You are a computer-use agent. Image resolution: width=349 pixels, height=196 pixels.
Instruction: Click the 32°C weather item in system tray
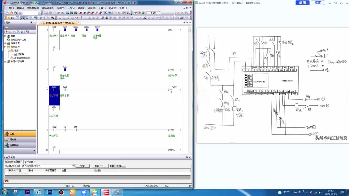point(284,192)
